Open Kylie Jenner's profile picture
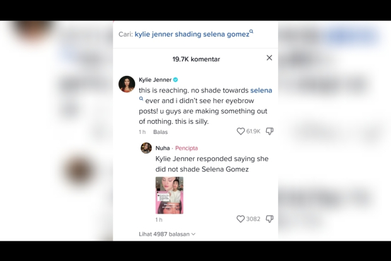Screen dimensions: 391x261 (127, 84)
